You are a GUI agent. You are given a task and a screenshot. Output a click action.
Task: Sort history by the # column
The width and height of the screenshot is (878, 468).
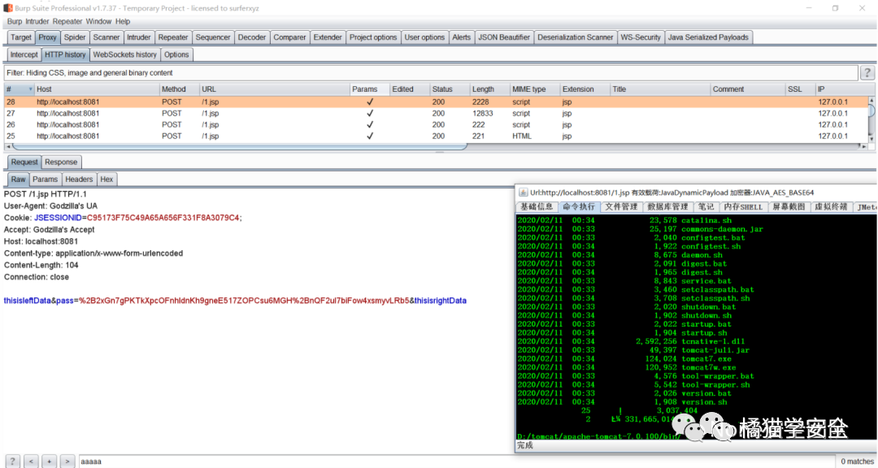[19, 89]
